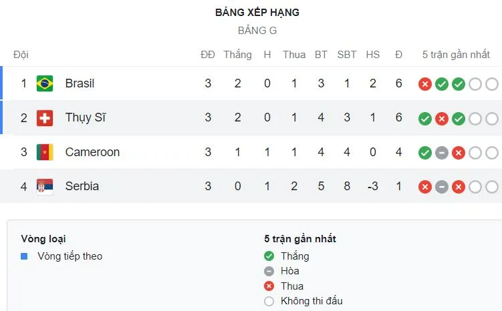Click the Brasil flag icon
This screenshot has height=311, width=502.
click(45, 83)
